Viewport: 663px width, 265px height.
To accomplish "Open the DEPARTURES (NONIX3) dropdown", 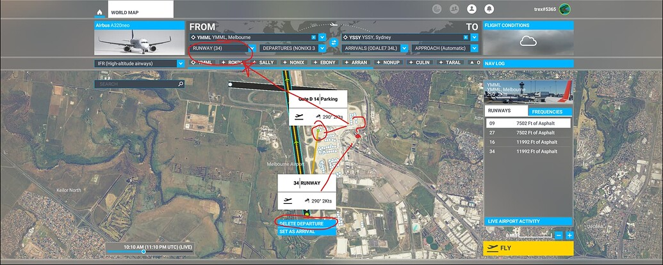I will tap(323, 48).
